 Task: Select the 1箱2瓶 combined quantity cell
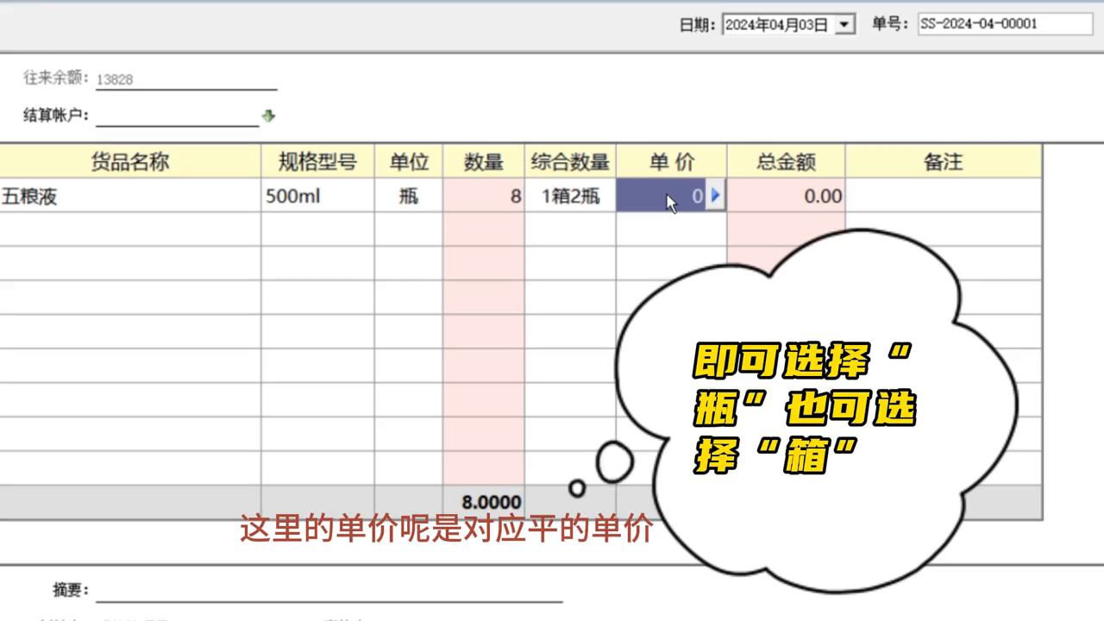(570, 196)
